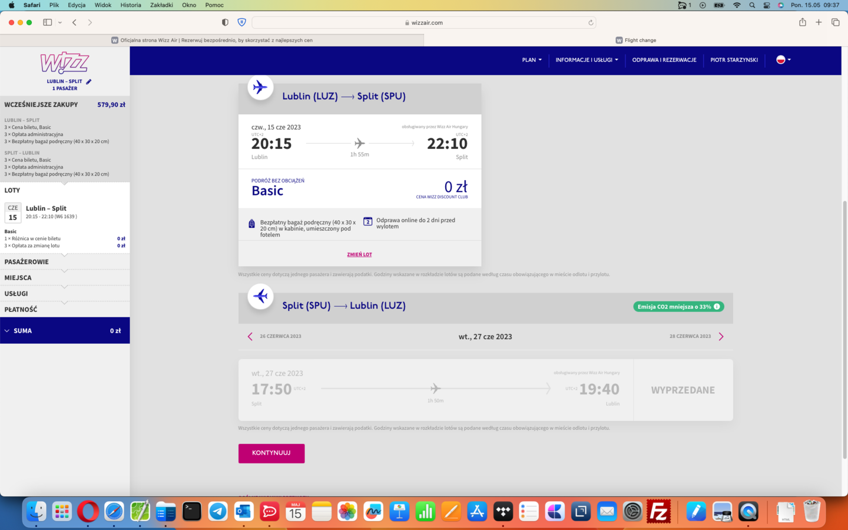Expand the USŁUGI section
This screenshot has height=530, width=848.
click(65, 293)
